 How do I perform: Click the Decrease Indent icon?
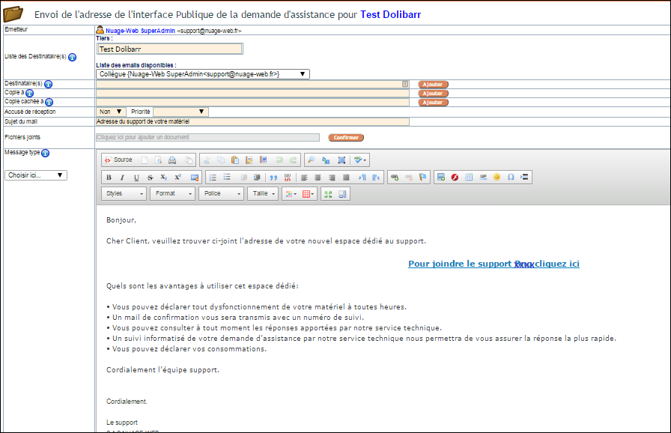click(243, 177)
